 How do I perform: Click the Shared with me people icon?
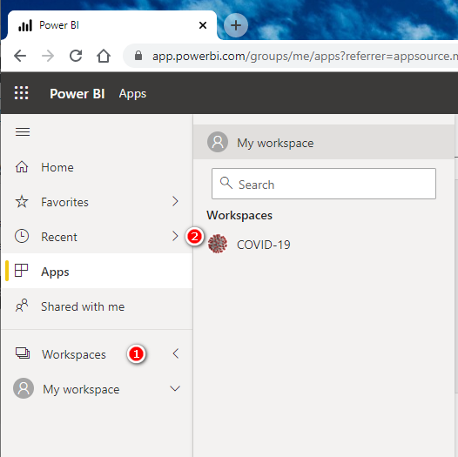pos(22,306)
